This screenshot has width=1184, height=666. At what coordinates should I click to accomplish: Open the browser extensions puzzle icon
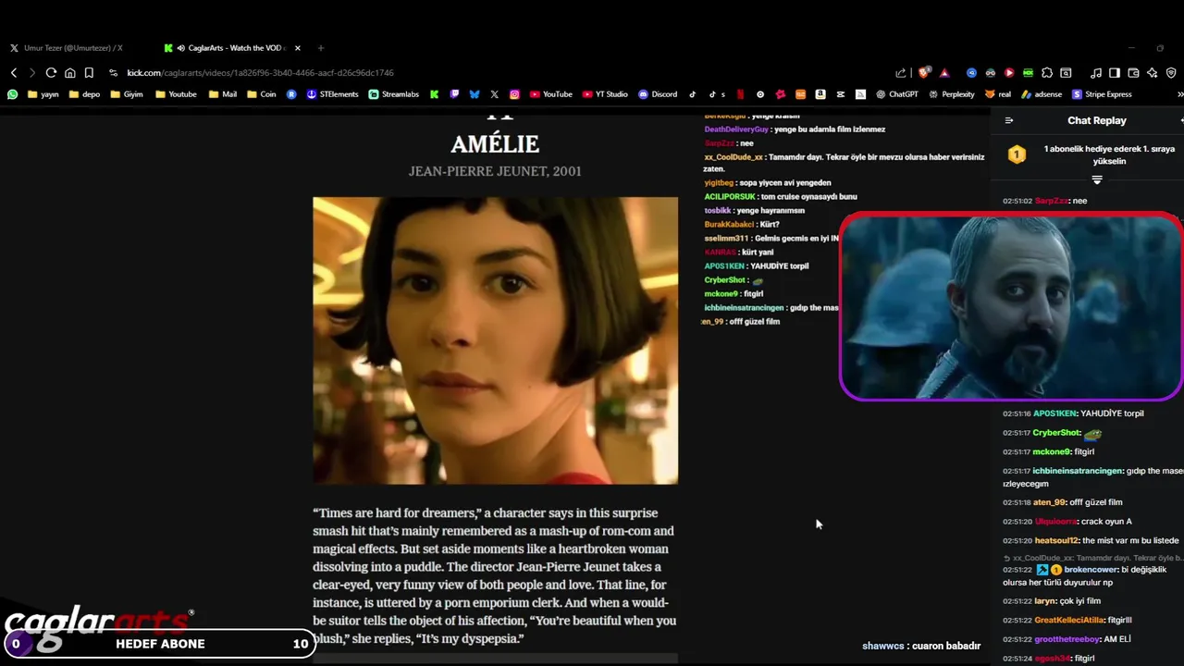click(1047, 73)
